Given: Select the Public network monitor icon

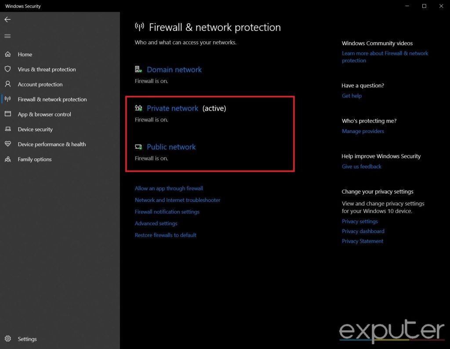Looking at the screenshot, I should (x=139, y=147).
